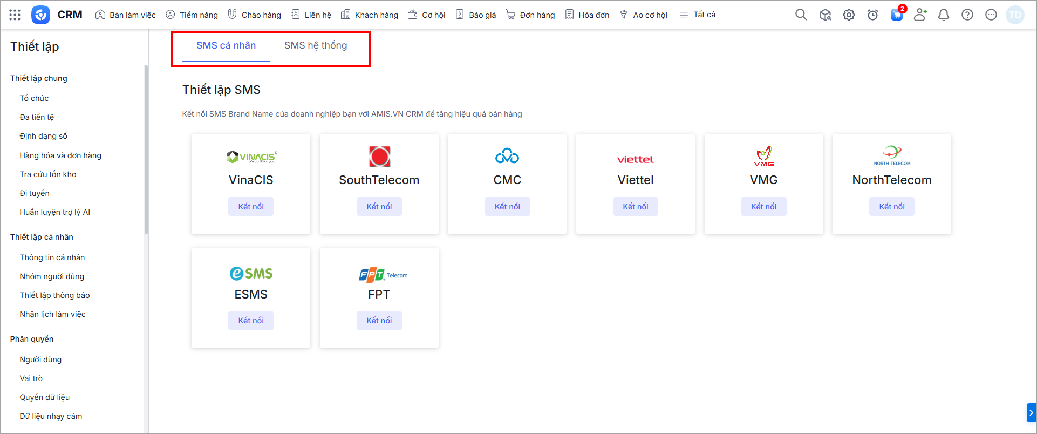Click the search magnifier icon
The image size is (1037, 434).
[x=801, y=15]
